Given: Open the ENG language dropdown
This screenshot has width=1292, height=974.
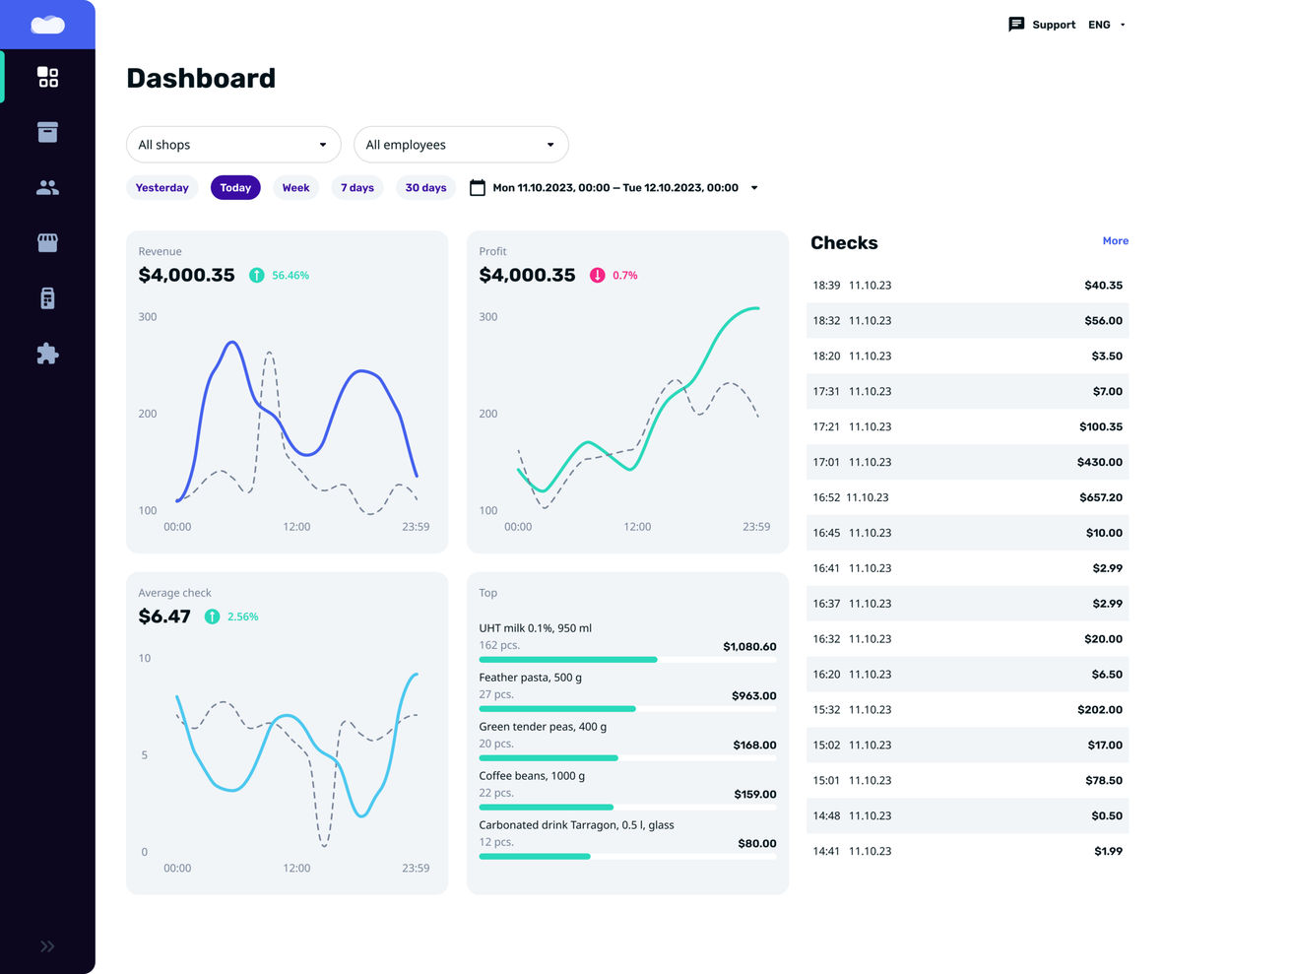Looking at the screenshot, I should [1107, 25].
